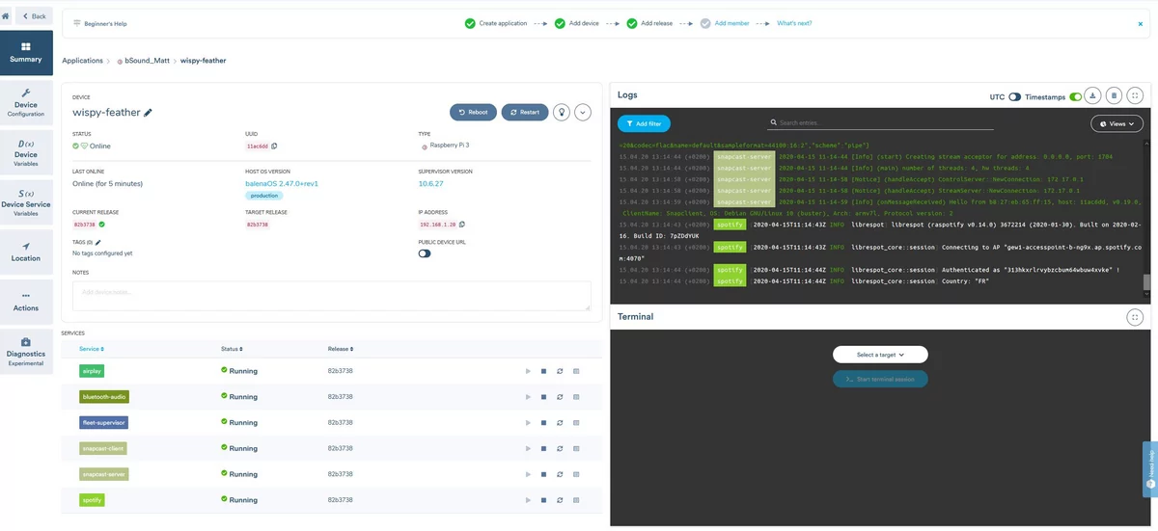This screenshot has width=1158, height=531.
Task: Expand the Terminal panel to fullscreen
Action: tap(1136, 317)
